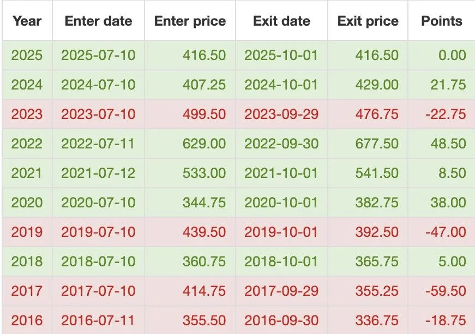Click the Enter date column header
Viewport: 475px width, 334px height.
[99, 21]
